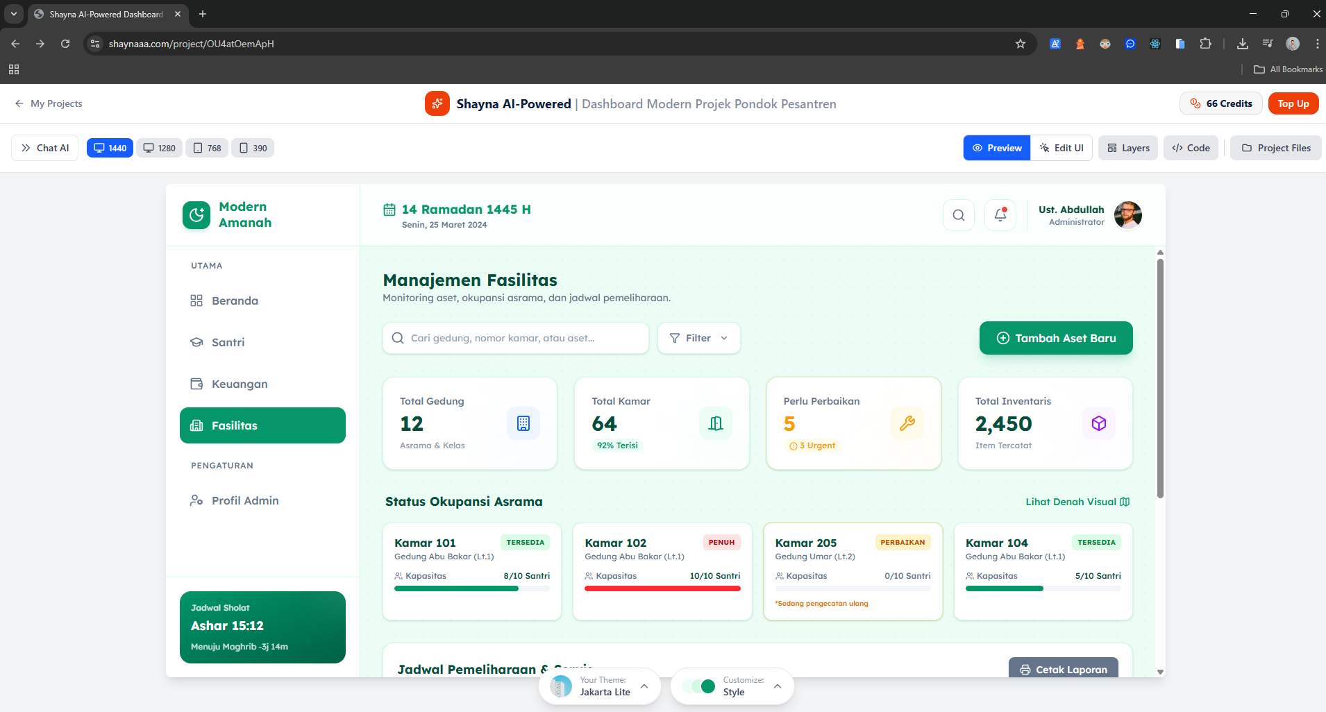Switch viewport to 1280 width
The height and width of the screenshot is (712, 1326).
click(x=160, y=148)
